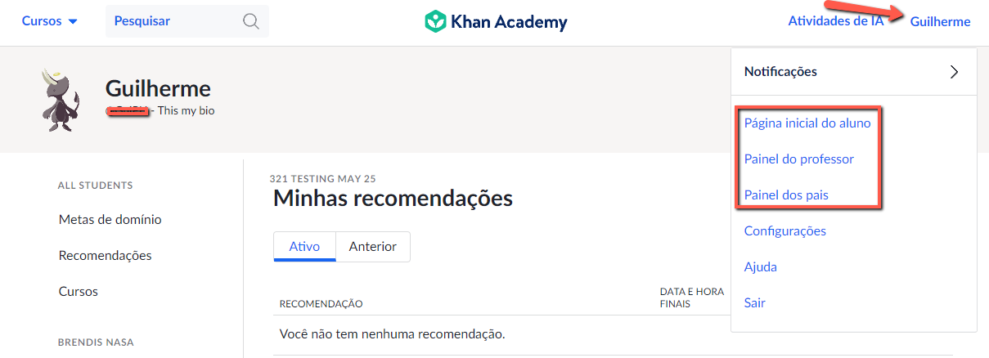Click the Khan Academy logo icon
The image size is (989, 358).
434,21
